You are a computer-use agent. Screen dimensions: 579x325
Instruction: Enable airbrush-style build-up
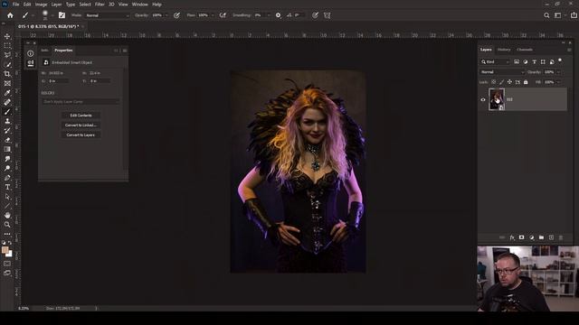click(223, 15)
